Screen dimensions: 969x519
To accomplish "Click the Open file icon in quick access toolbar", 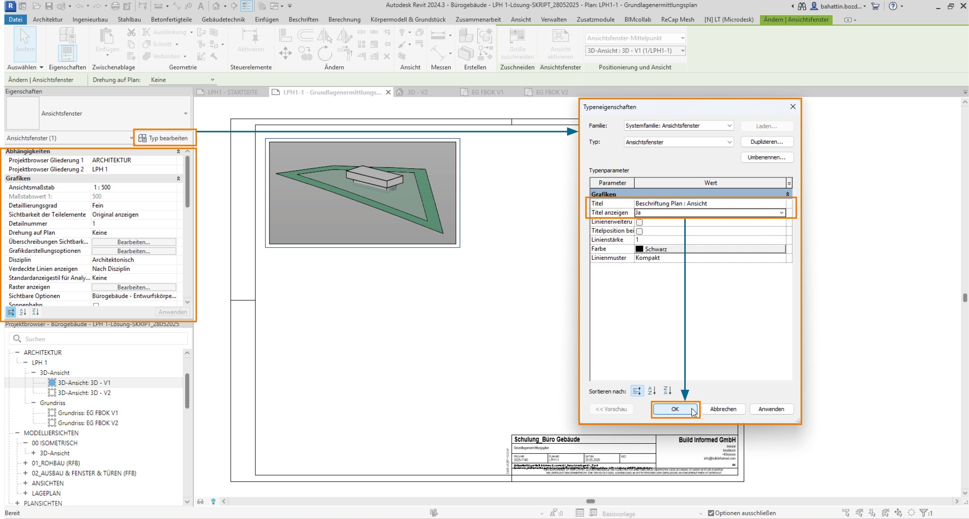I will pos(37,6).
